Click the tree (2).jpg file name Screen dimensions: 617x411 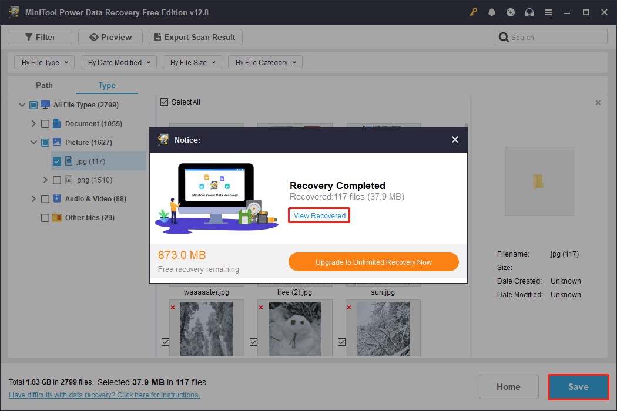[294, 292]
